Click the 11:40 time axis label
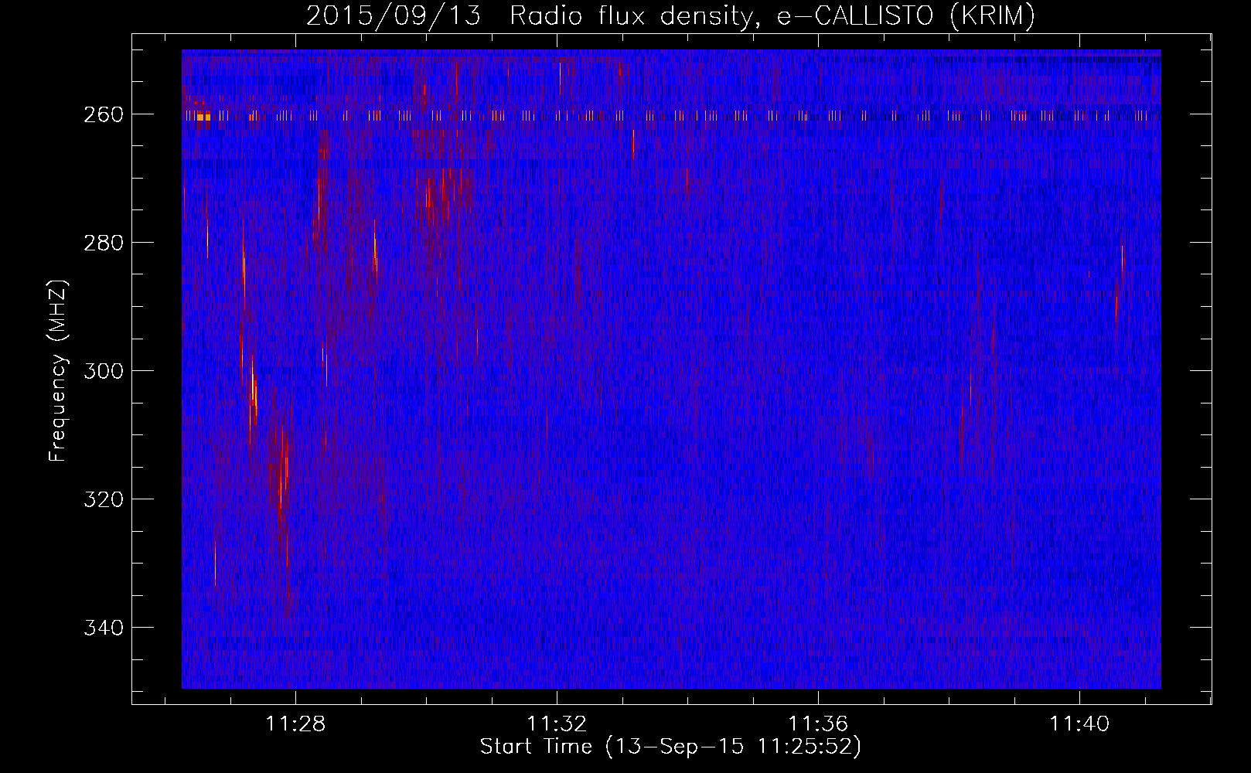The image size is (1251, 773). pyautogui.click(x=1079, y=724)
